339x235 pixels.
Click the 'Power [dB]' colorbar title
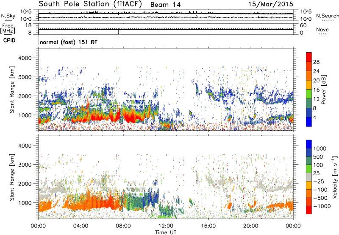(324, 90)
